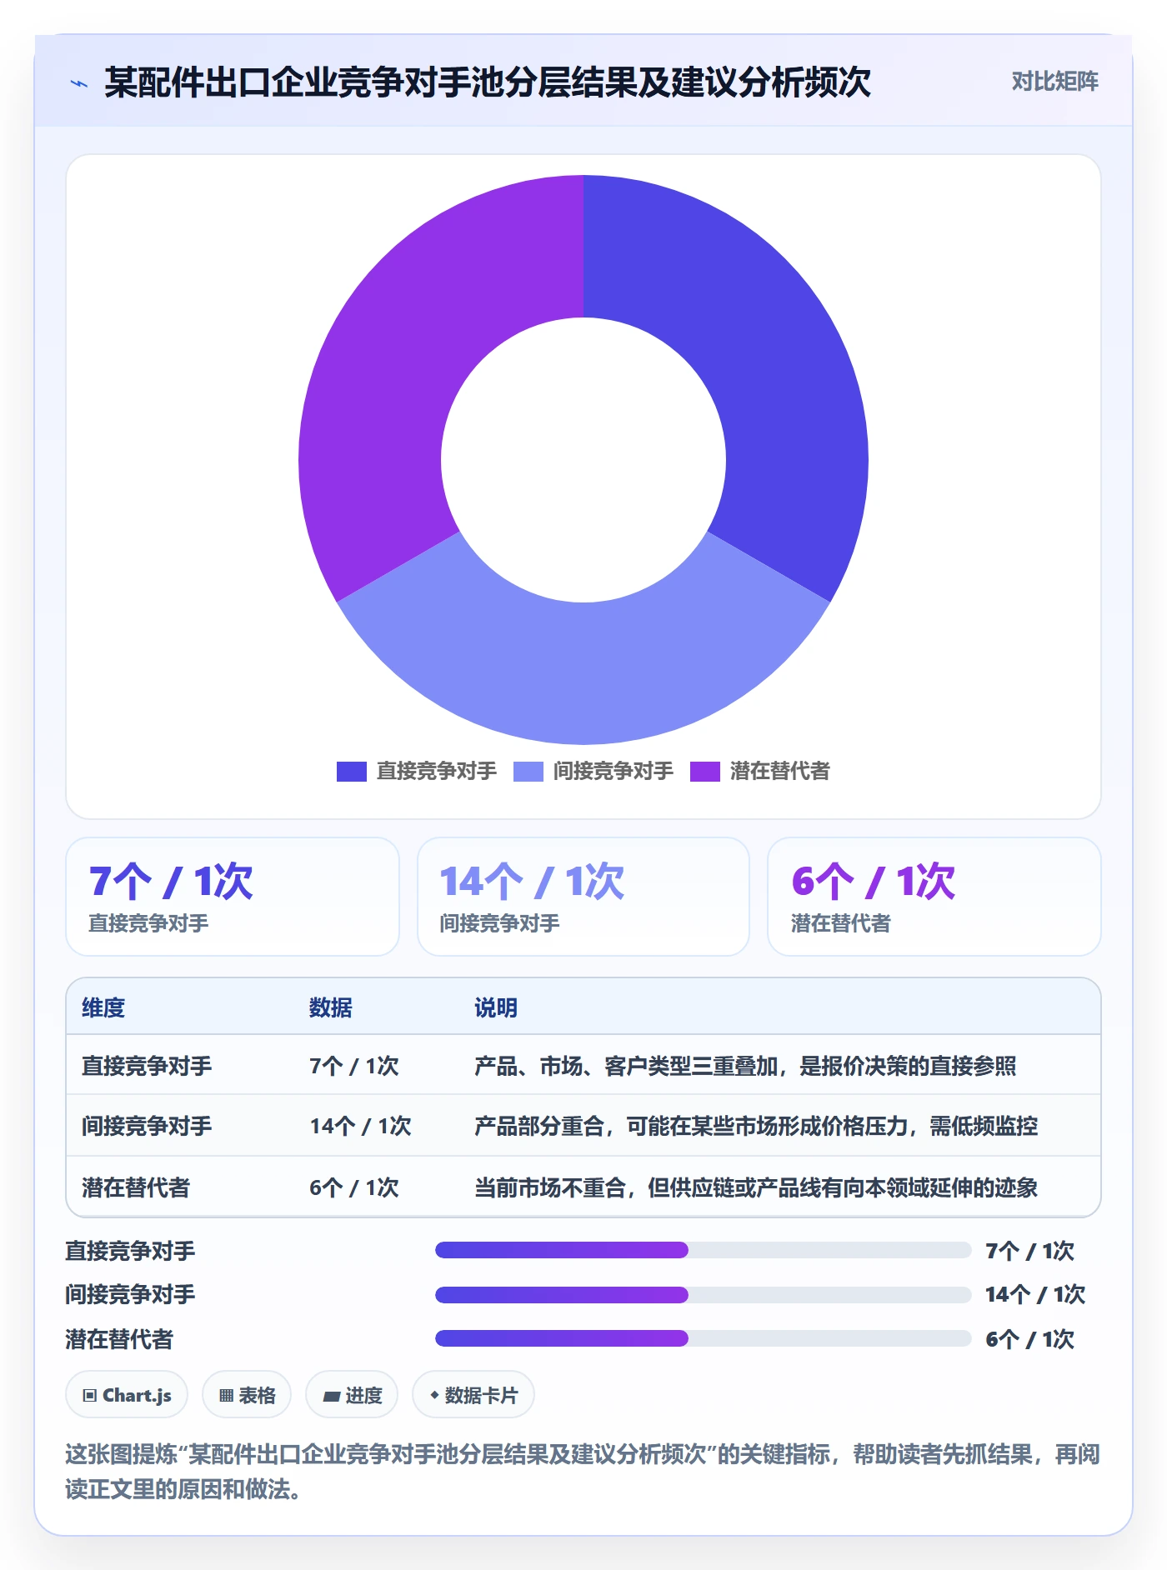Click the bar icon in 进度 chip
The width and height of the screenshot is (1167, 1570).
point(331,1396)
